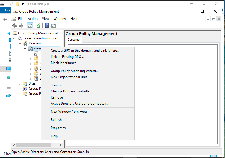
Task: Click the Starter GPOs folder icon
Action: coord(36,78)
